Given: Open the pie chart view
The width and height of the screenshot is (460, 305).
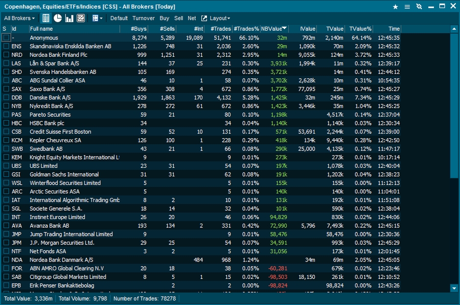Looking at the screenshot, I should tap(58, 18).
